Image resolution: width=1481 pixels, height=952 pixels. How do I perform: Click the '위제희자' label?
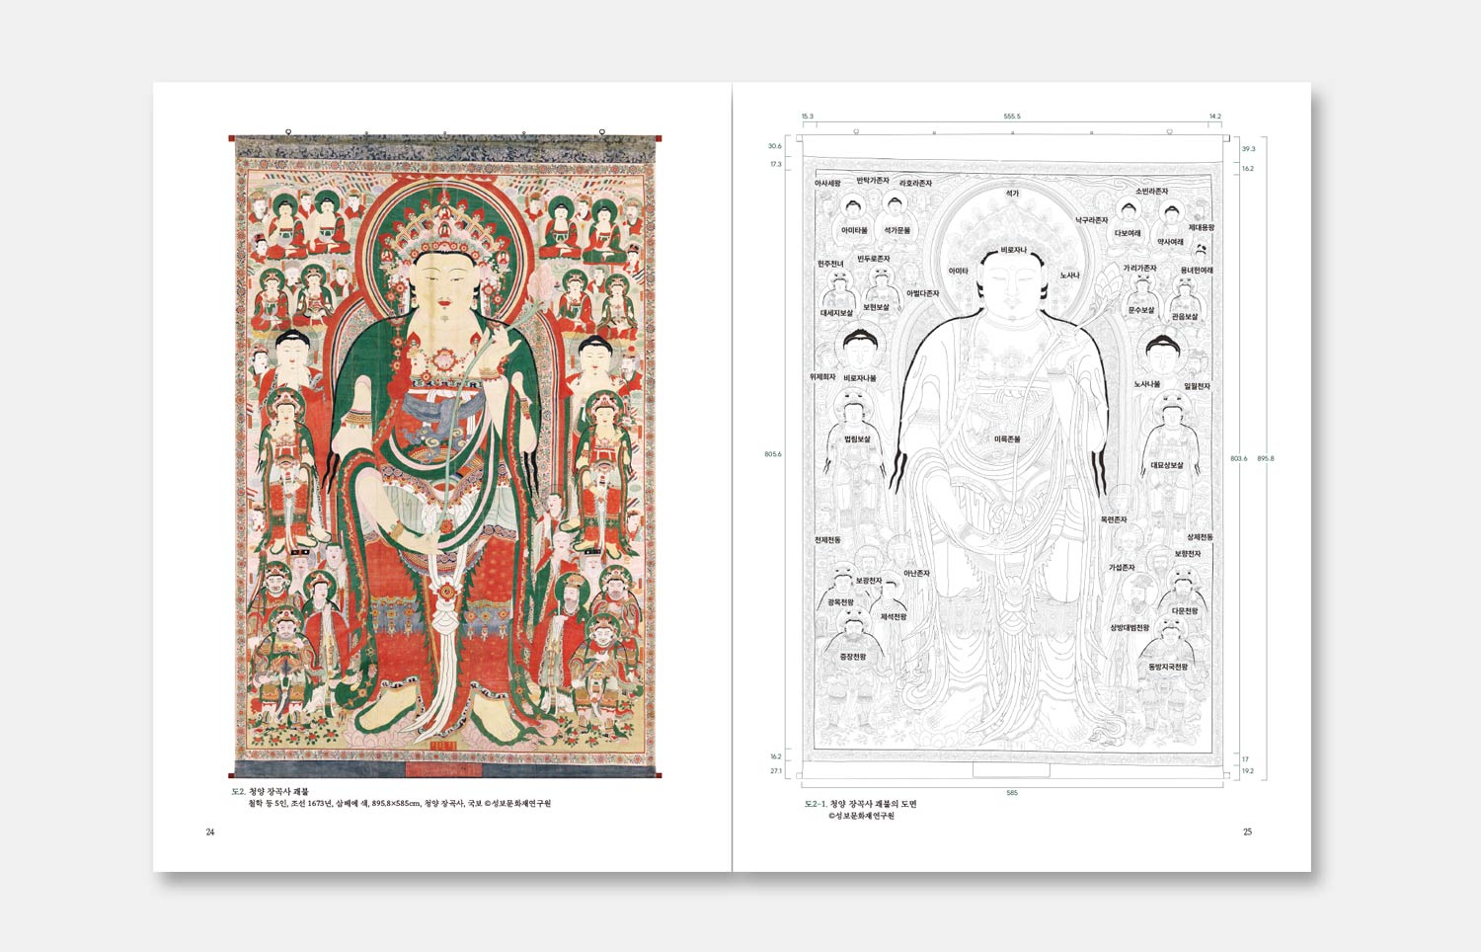(822, 377)
